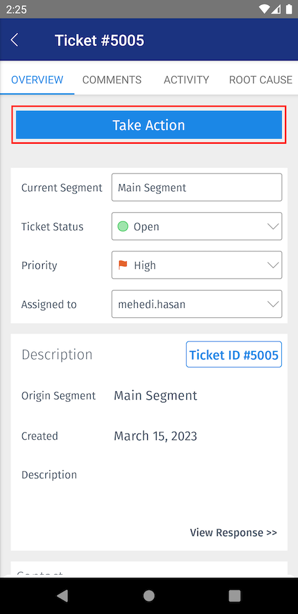Click the Ticket ID #5005 button
The height and width of the screenshot is (614, 298).
click(x=234, y=355)
